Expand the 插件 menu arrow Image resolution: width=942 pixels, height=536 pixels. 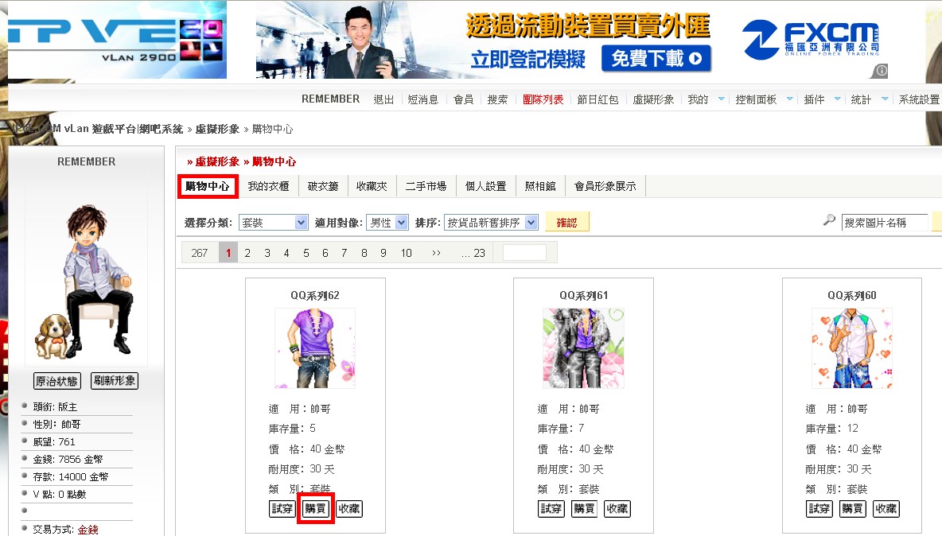837,99
